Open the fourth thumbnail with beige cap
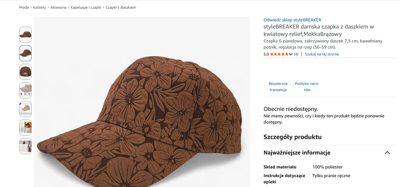The image size is (401, 187). 25,90
